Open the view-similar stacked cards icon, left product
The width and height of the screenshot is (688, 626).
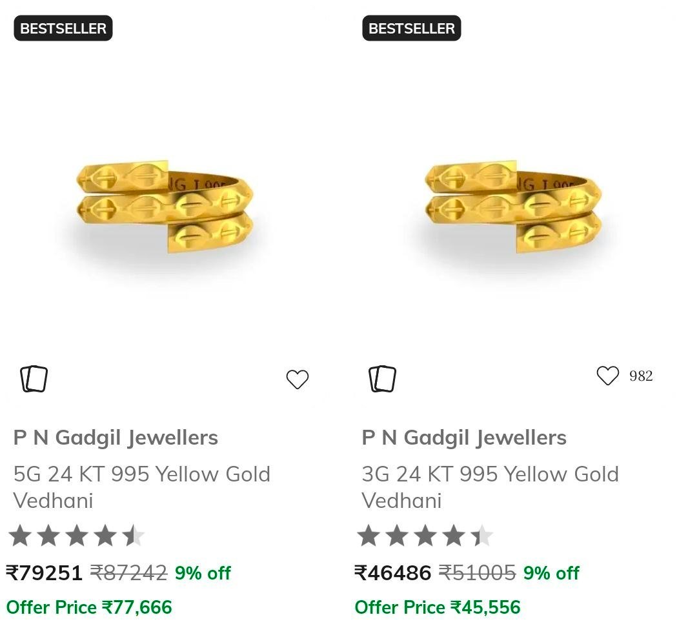pos(35,378)
